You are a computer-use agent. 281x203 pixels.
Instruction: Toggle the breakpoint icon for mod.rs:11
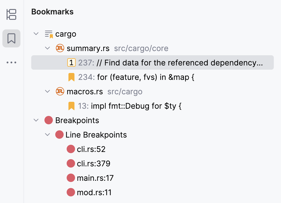coord(71,192)
